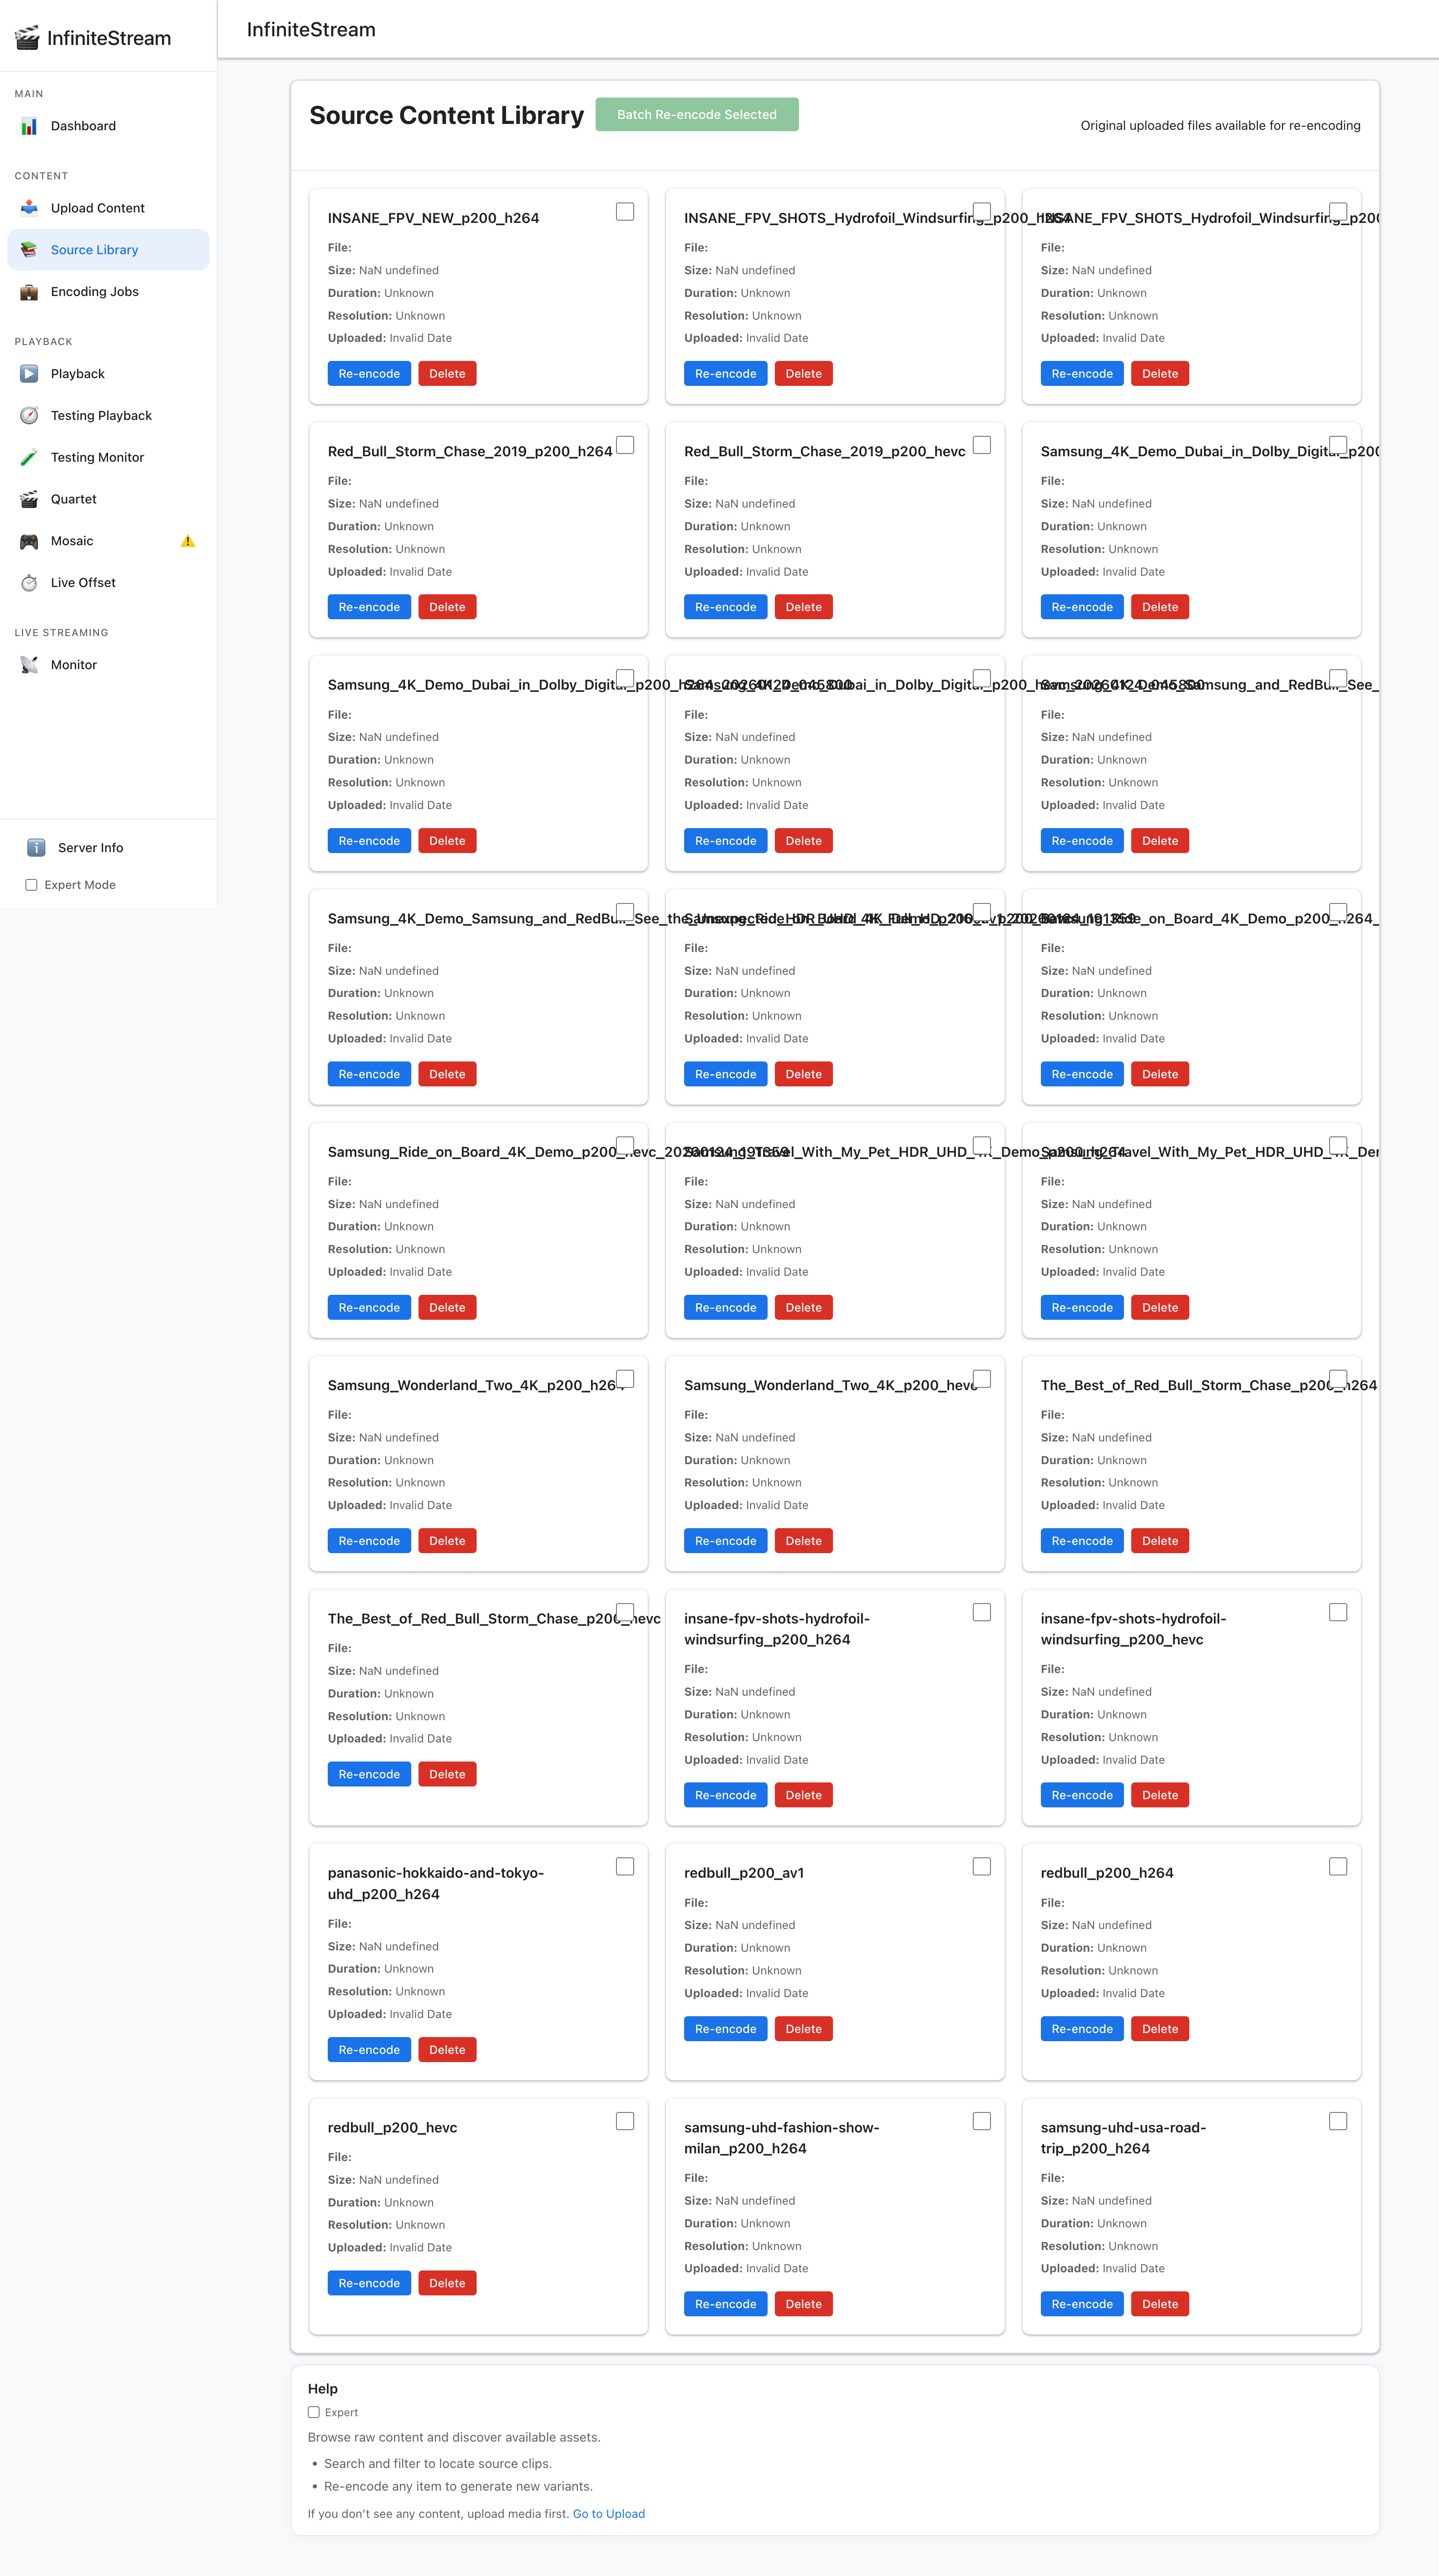
Task: Click the "Help" heading at page bottom
Action: pos(323,2389)
